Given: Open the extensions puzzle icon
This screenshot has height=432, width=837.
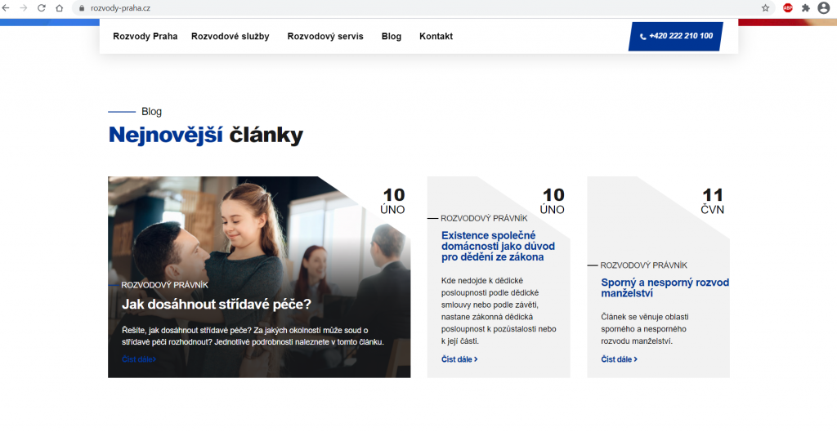Looking at the screenshot, I should pos(805,7).
